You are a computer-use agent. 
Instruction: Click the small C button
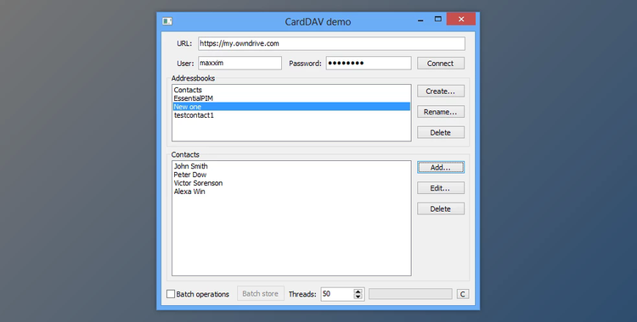tap(463, 294)
